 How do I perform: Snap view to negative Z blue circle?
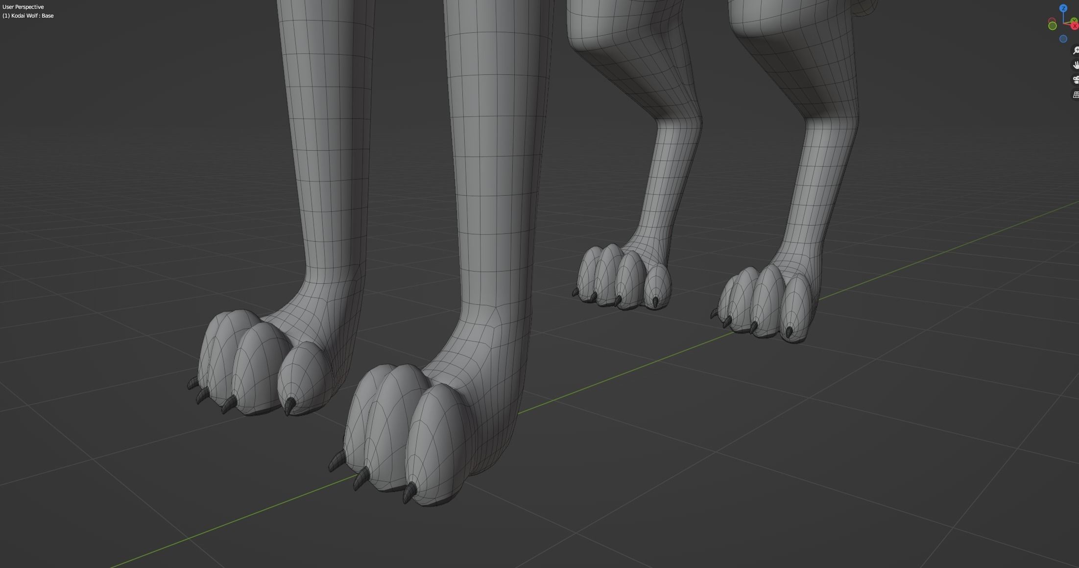(x=1063, y=39)
